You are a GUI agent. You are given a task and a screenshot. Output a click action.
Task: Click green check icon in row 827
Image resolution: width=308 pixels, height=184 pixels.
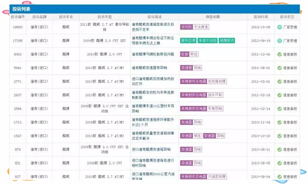pyautogui.click(x=279, y=177)
